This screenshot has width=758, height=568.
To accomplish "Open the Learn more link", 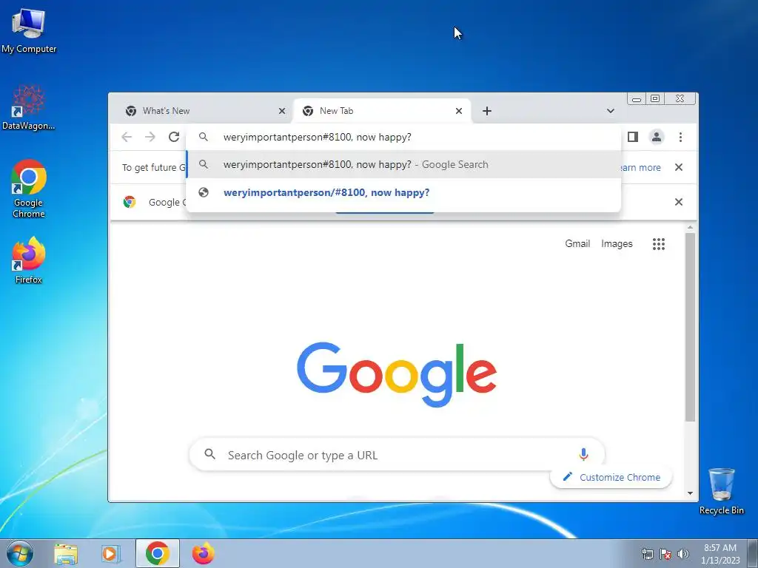I will point(640,168).
